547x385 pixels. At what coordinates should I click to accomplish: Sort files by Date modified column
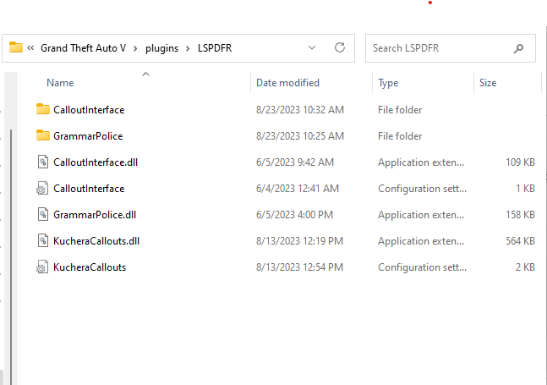pyautogui.click(x=287, y=83)
